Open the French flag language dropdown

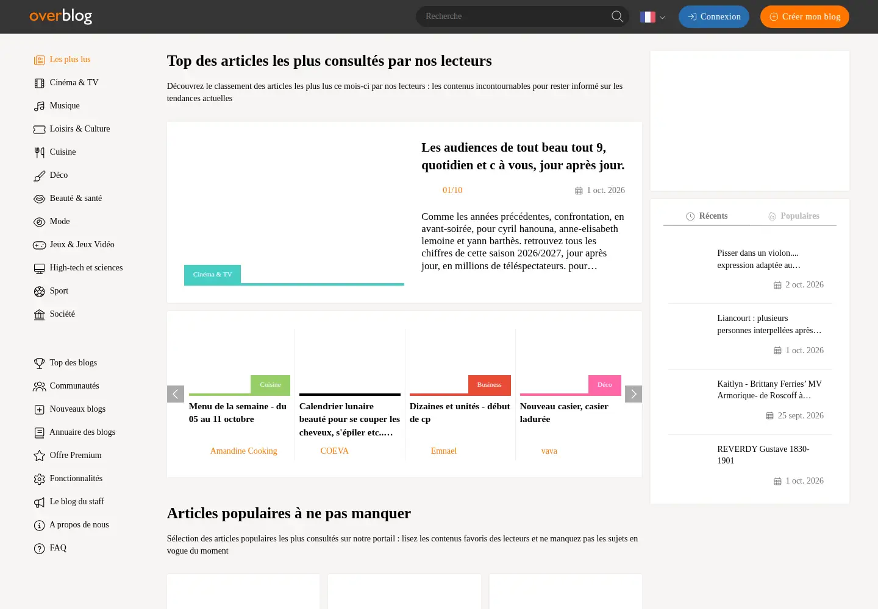point(652,17)
